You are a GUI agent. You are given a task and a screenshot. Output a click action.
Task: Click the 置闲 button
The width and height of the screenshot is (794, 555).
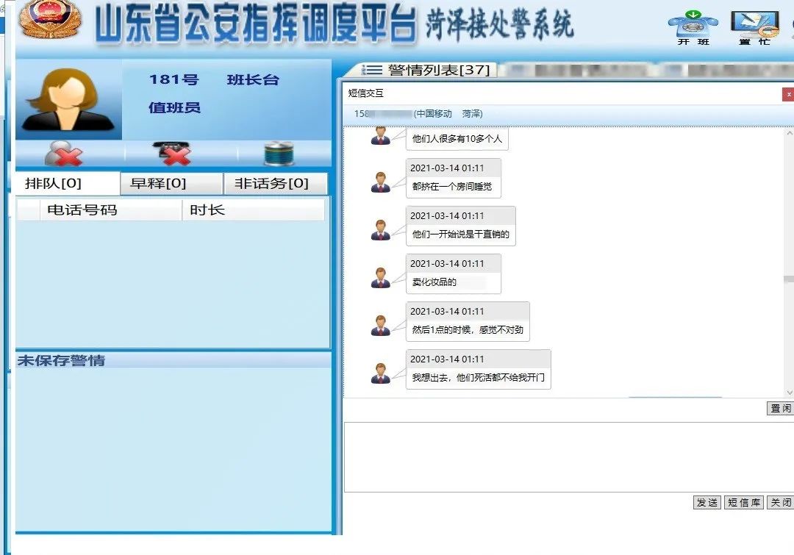click(x=780, y=409)
